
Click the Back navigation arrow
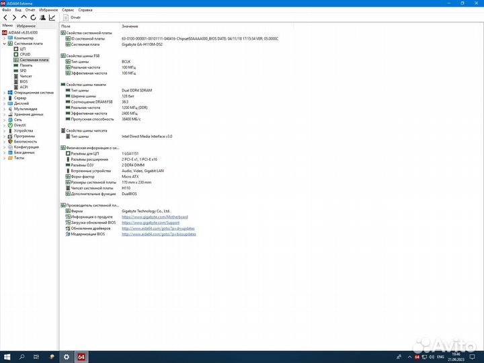click(x=5, y=17)
